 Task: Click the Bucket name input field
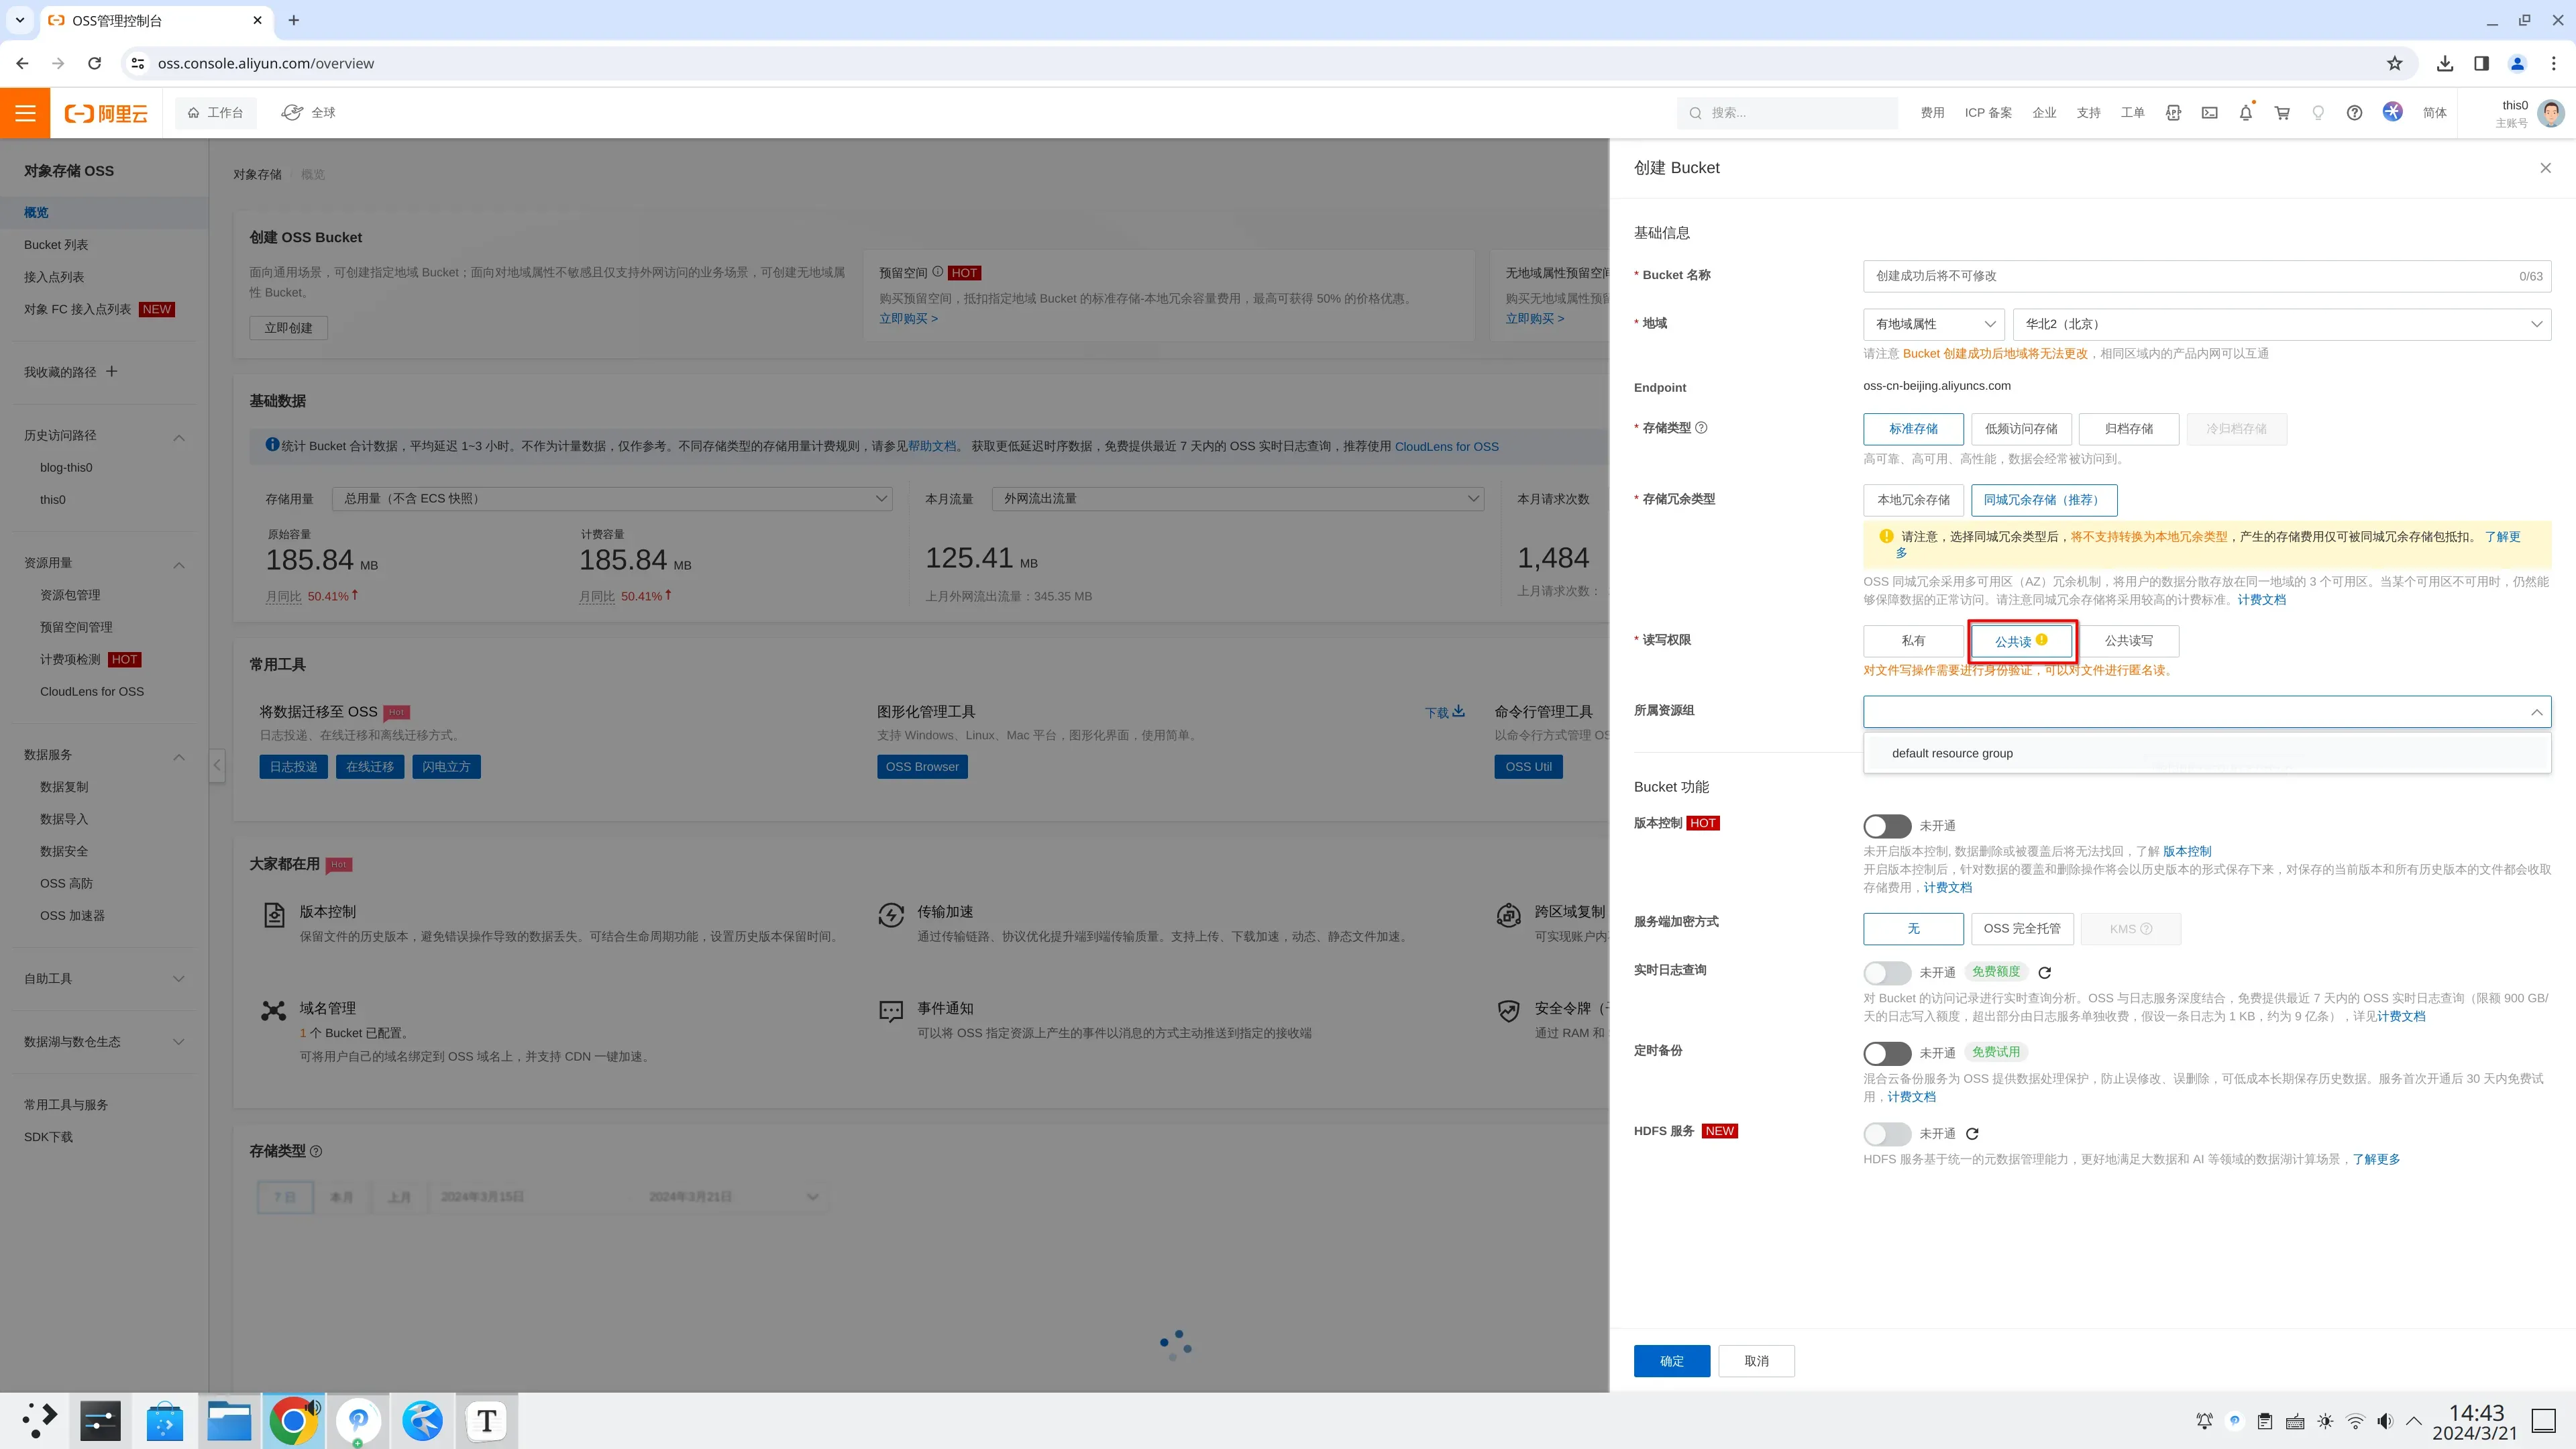pyautogui.click(x=2190, y=276)
